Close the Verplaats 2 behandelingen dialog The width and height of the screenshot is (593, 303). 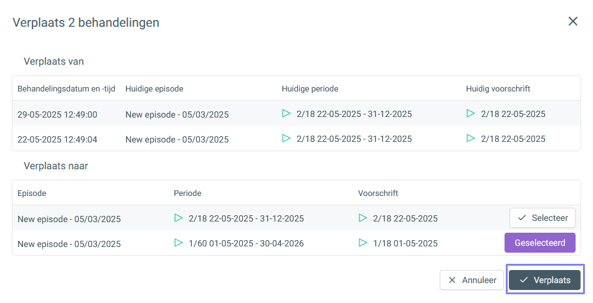573,22
